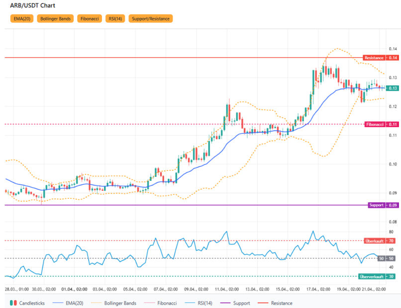This screenshot has height=308, width=401.
Task: Click the ARB/USDT Chart title
Action: pyautogui.click(x=33, y=5)
